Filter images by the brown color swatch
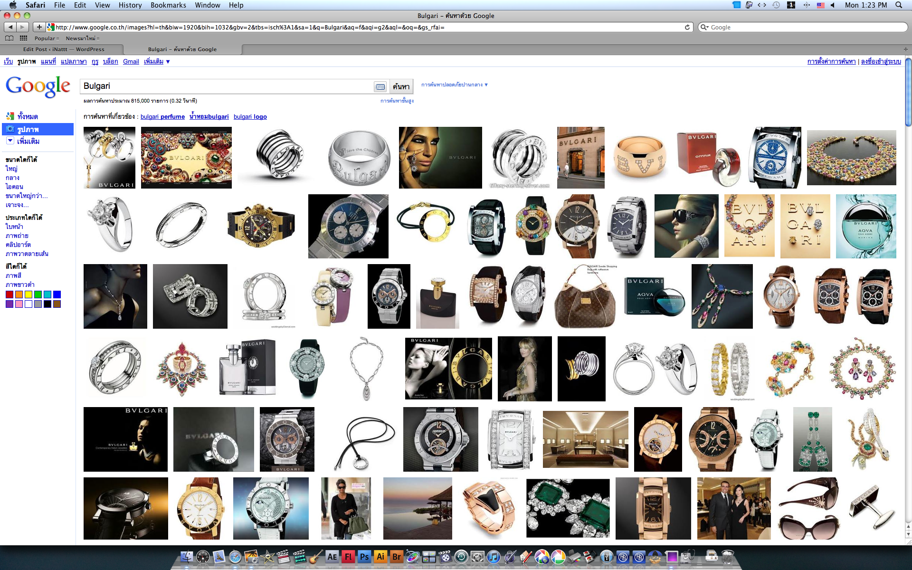The image size is (912, 570). point(57,304)
